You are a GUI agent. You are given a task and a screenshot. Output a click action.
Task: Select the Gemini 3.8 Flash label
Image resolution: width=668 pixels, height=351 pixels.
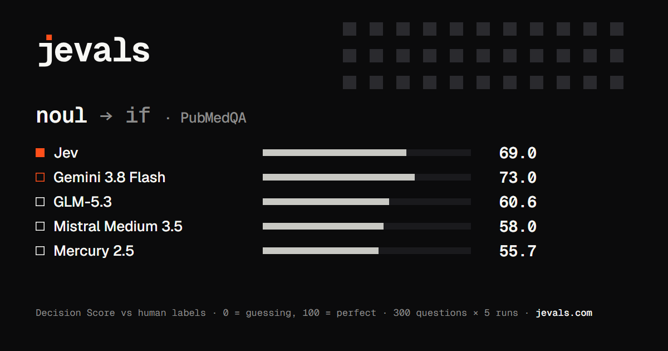click(x=110, y=177)
